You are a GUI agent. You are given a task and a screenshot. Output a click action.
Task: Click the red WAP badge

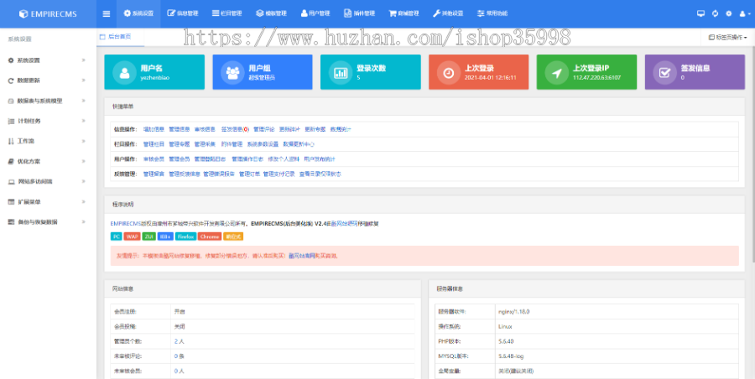point(131,236)
